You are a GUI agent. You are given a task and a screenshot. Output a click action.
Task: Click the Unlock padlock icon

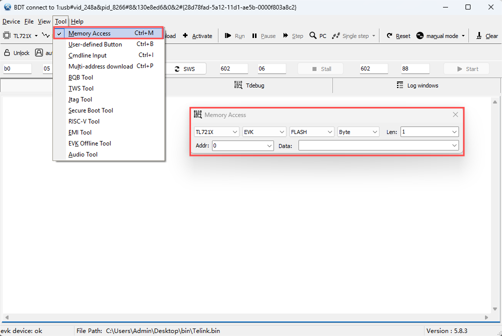[x=7, y=52]
